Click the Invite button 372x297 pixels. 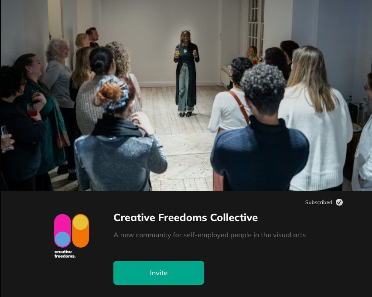click(x=158, y=273)
